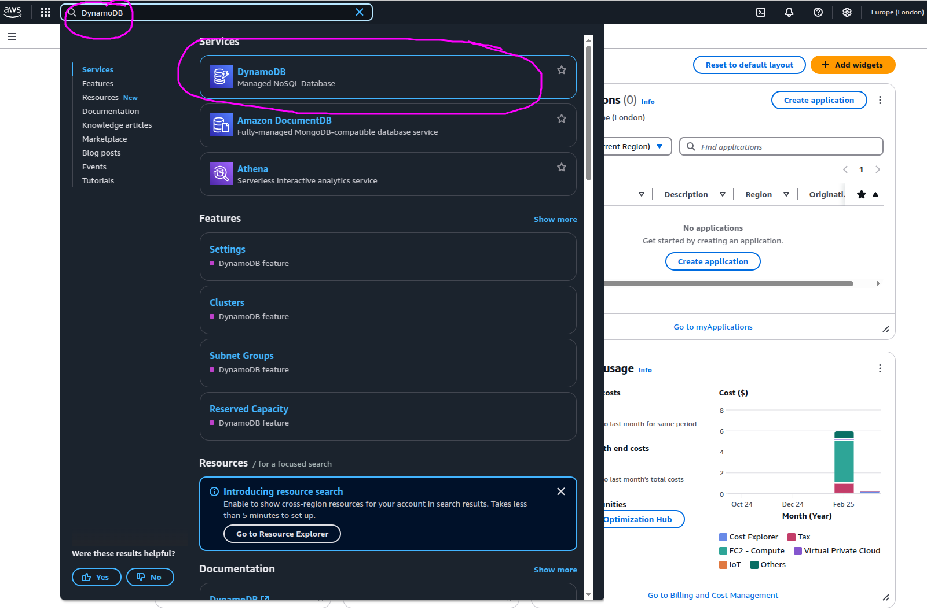
Task: Click Go to Resource Explorer button
Action: [282, 534]
